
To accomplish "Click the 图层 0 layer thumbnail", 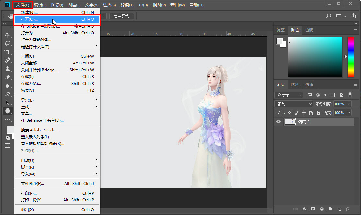I will point(290,122).
